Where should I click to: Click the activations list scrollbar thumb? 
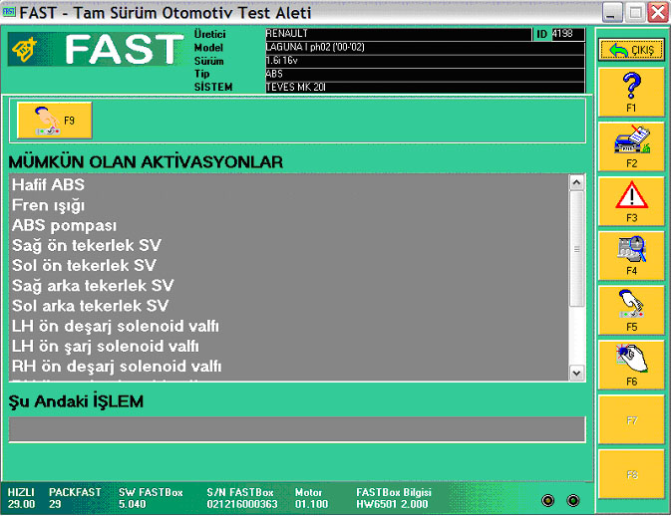click(x=576, y=249)
